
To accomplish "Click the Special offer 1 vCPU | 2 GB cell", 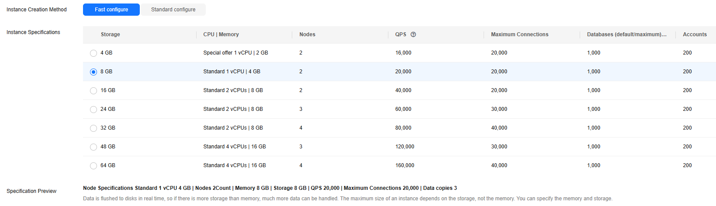I will 235,53.
